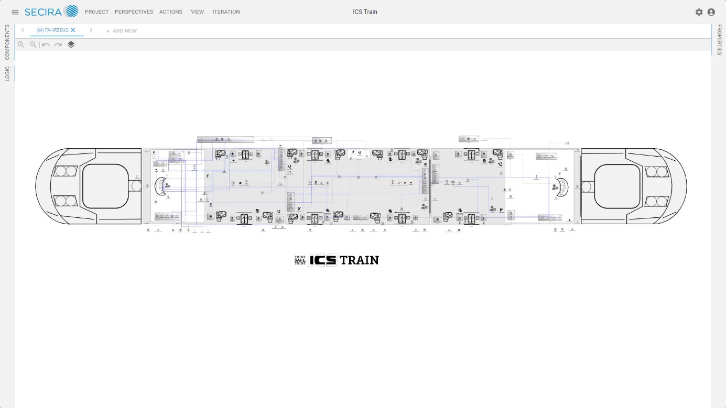
Task: Undo the last action
Action: [46, 45]
